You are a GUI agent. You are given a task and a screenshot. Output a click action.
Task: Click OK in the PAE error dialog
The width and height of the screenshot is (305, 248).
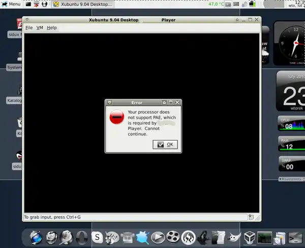point(165,145)
